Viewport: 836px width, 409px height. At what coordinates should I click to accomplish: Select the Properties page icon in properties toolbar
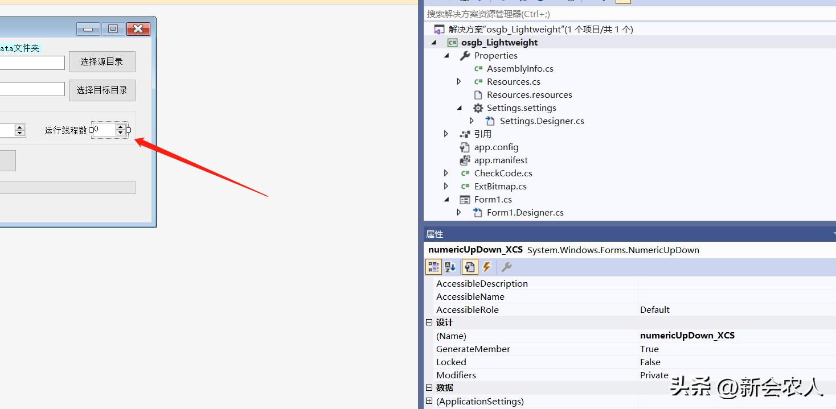[x=469, y=266]
